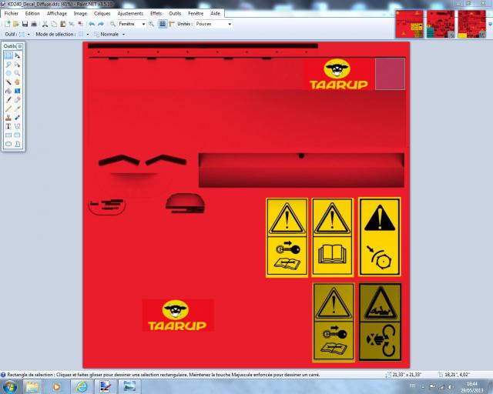Select the Ellipse Select tool

[x=8, y=73]
